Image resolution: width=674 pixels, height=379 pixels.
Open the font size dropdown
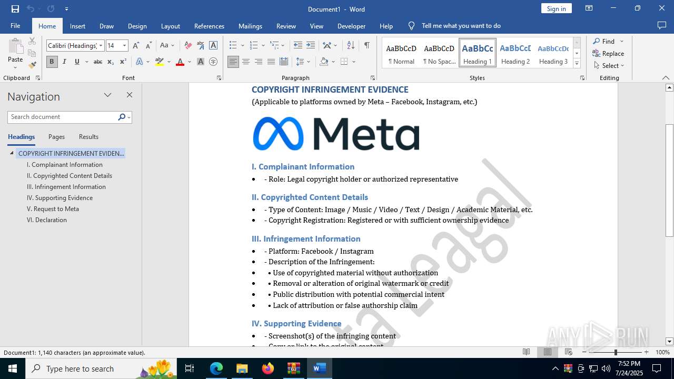point(125,46)
